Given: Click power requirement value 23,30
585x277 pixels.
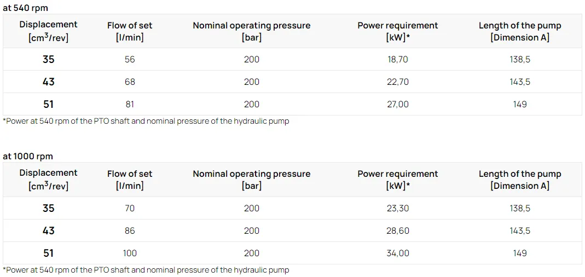Looking at the screenshot, I should click(398, 208).
